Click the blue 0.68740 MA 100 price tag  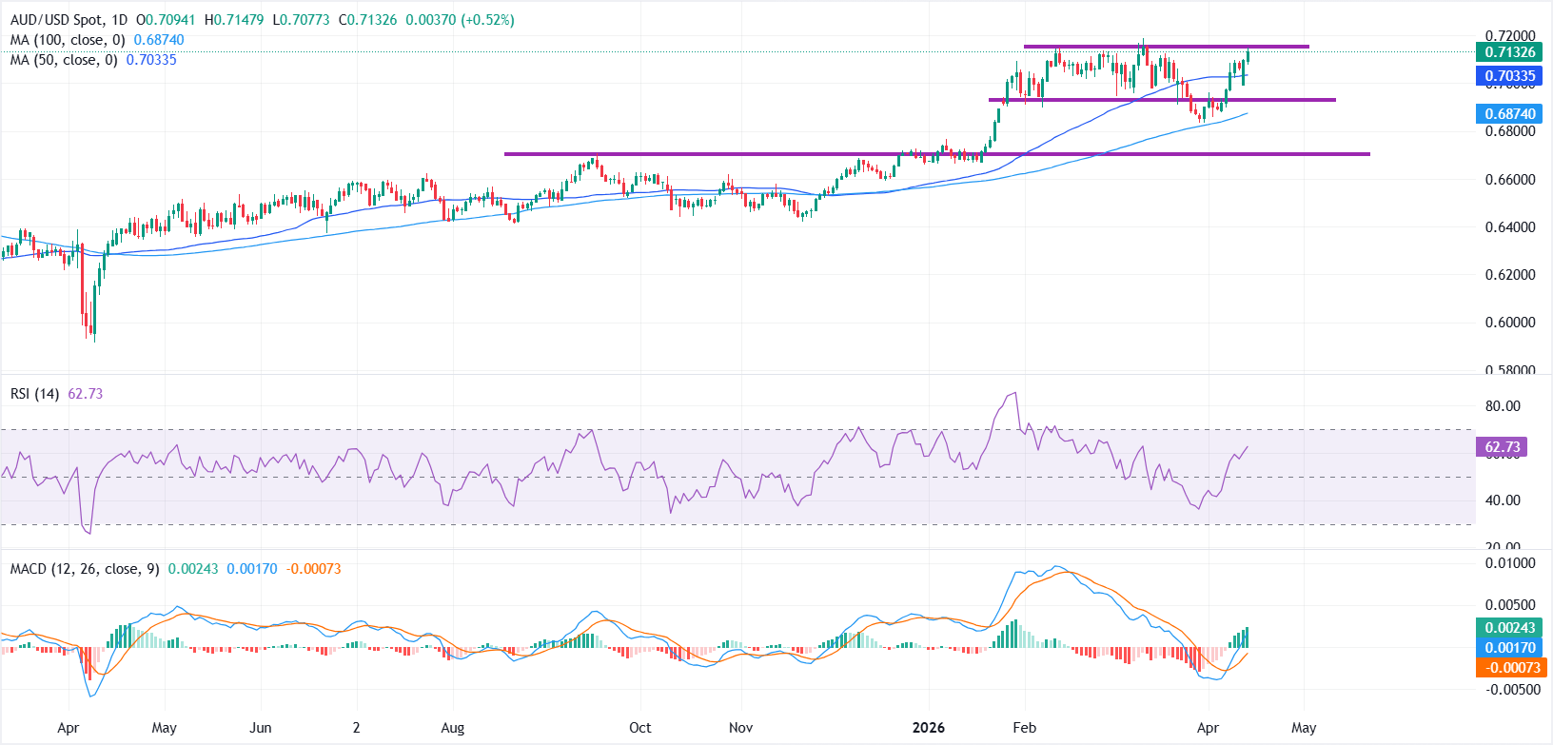click(x=1509, y=114)
